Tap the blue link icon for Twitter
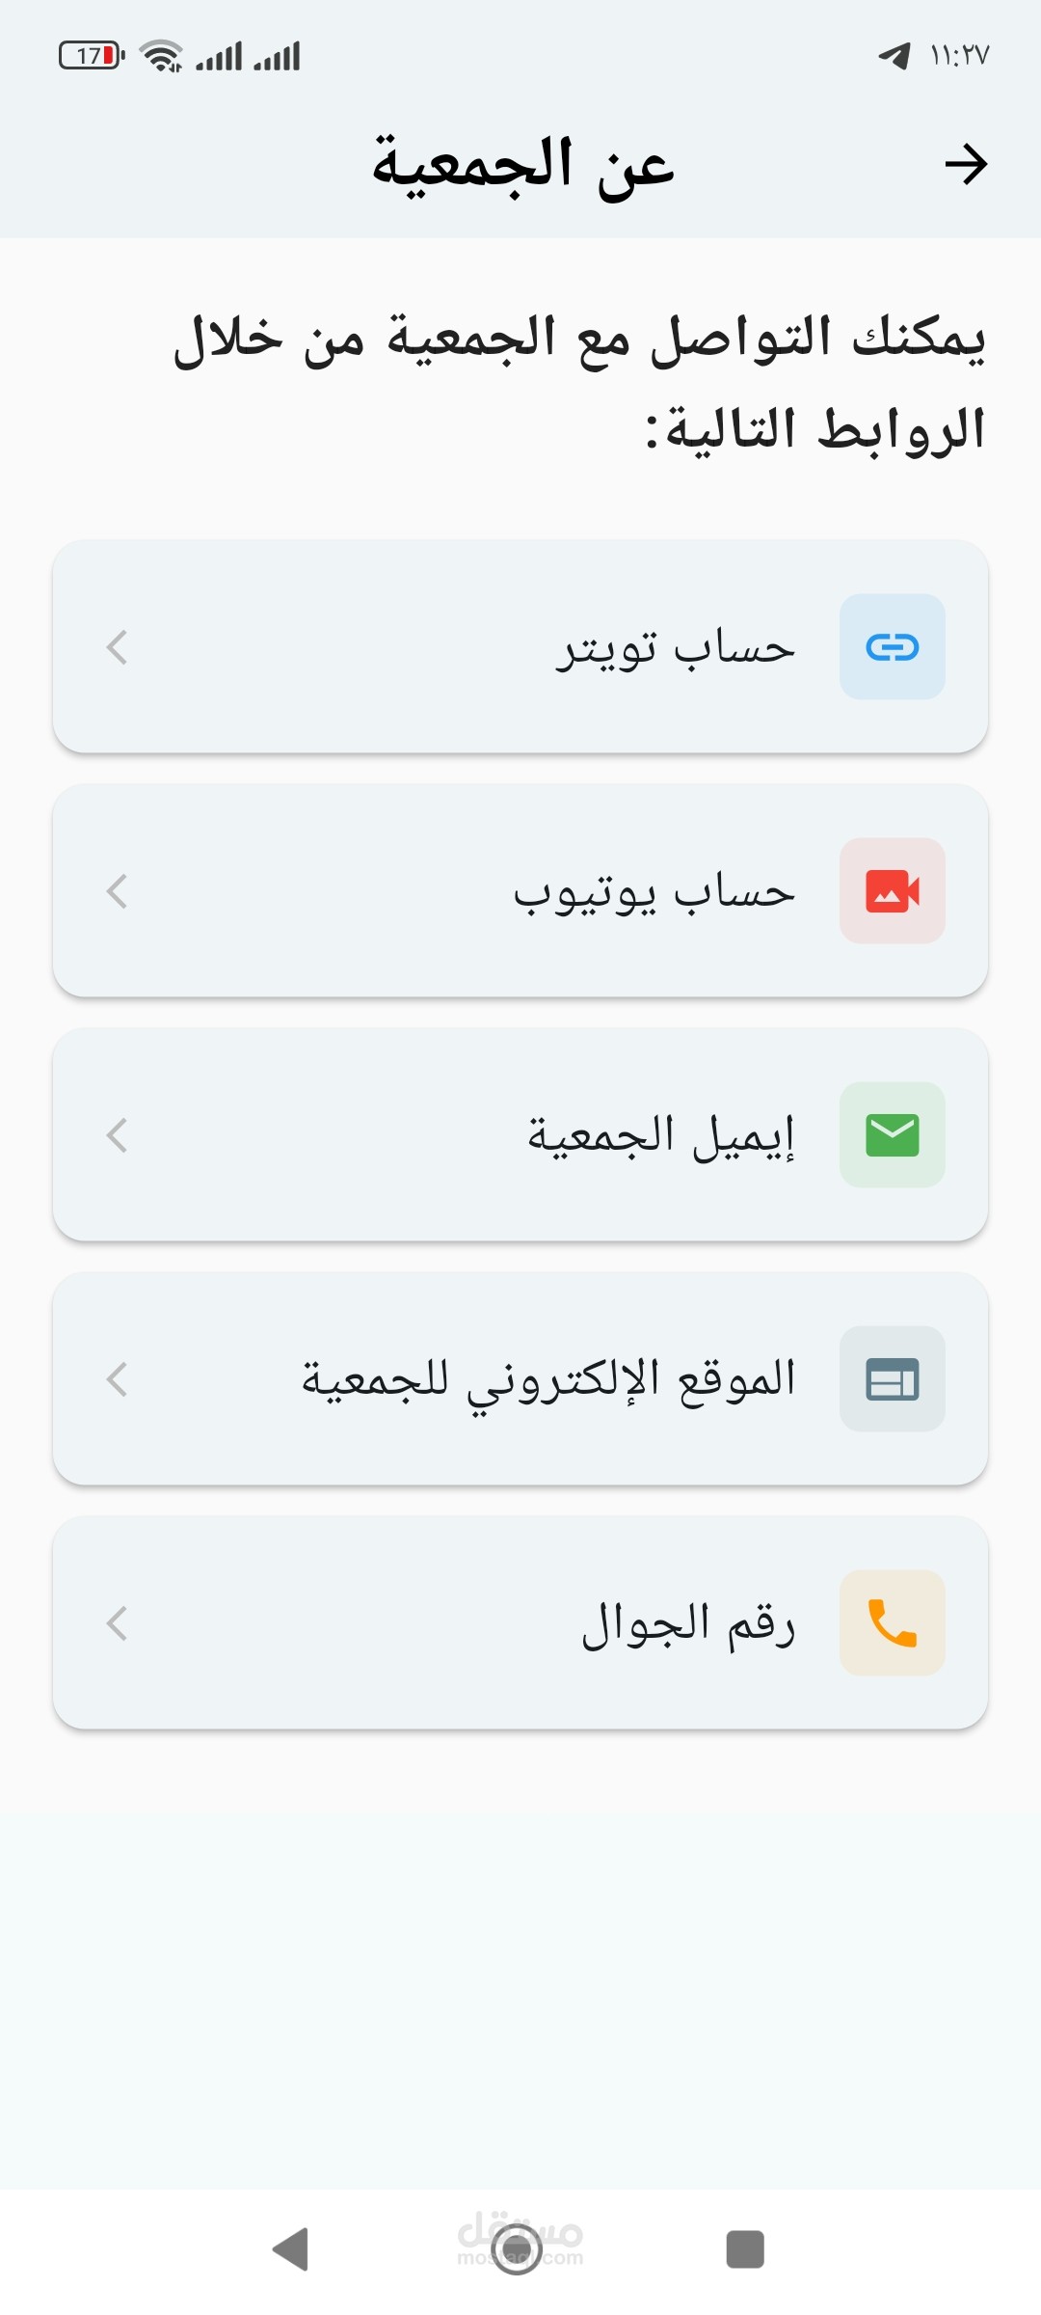Image resolution: width=1041 pixels, height=2315 pixels. (x=892, y=646)
